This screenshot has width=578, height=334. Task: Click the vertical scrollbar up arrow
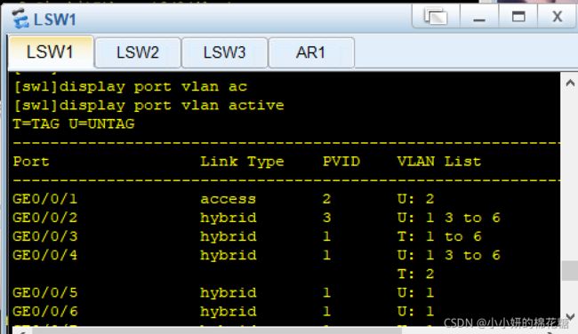[570, 83]
